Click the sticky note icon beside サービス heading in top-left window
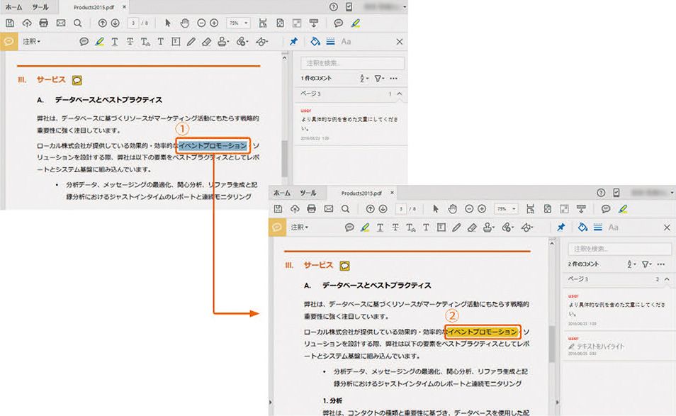 (x=77, y=80)
